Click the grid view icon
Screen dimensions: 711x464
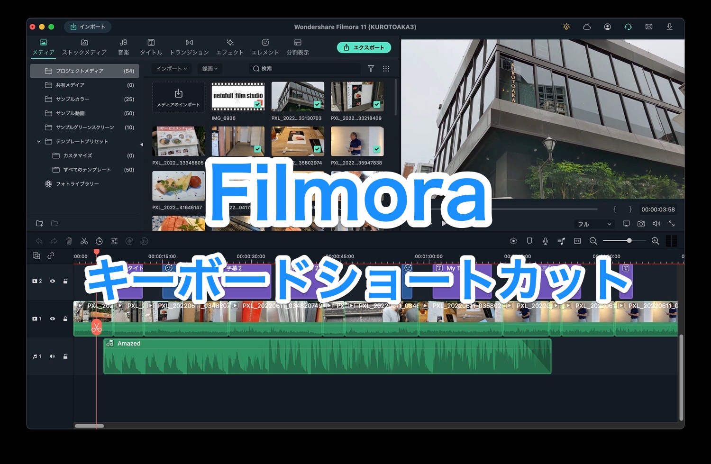386,69
